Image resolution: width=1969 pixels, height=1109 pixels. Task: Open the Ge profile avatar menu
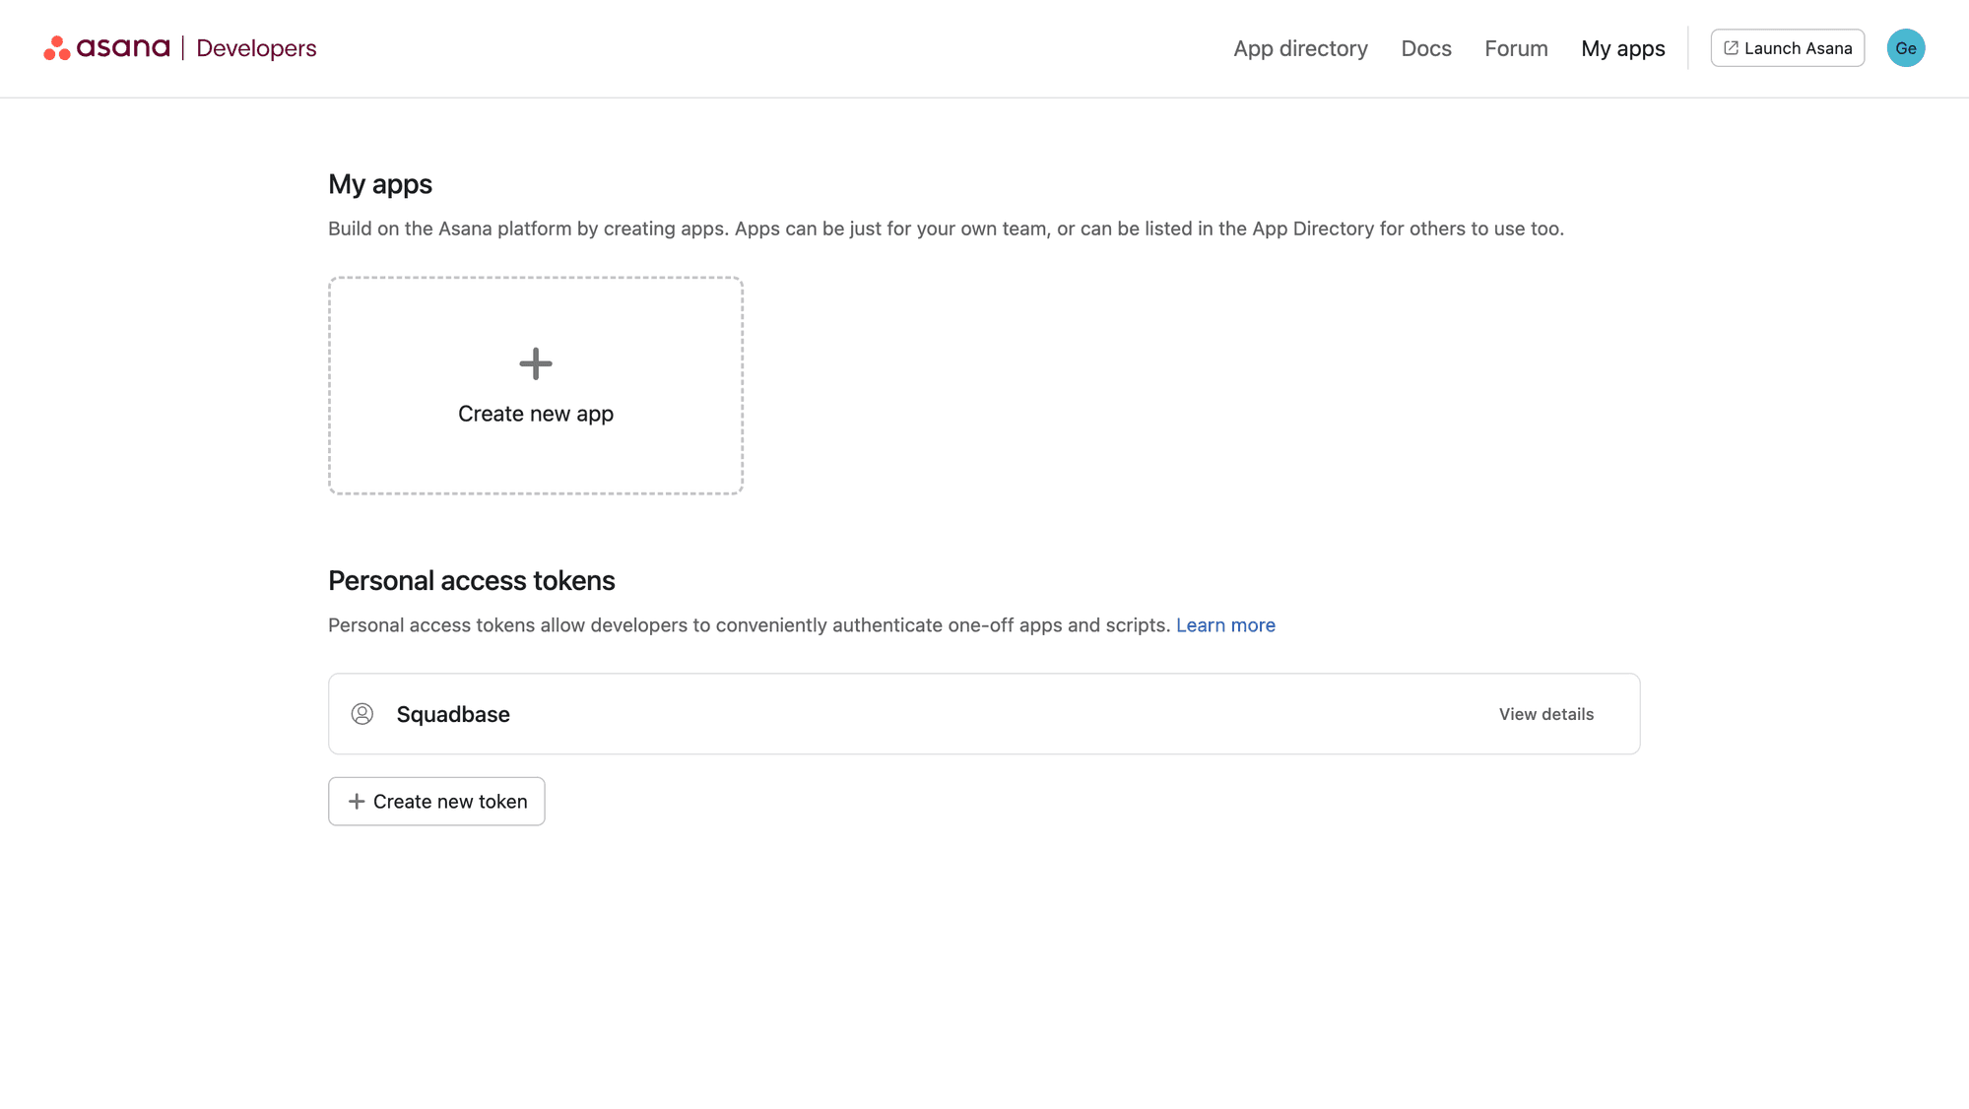pyautogui.click(x=1905, y=46)
